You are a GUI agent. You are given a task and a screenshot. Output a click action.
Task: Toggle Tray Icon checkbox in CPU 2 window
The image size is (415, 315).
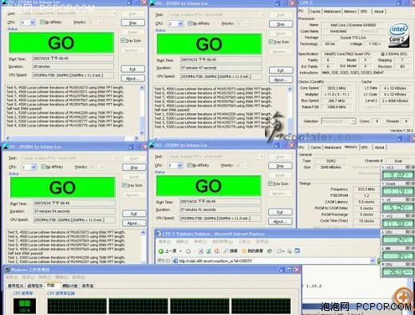271,41
